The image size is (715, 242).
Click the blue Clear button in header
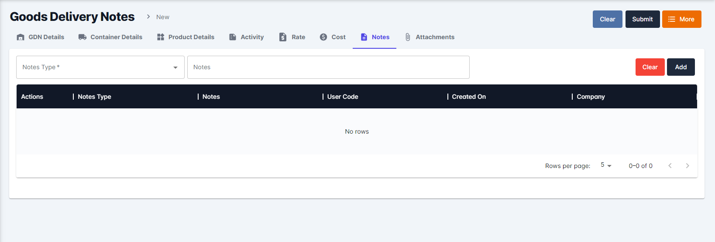(x=607, y=19)
